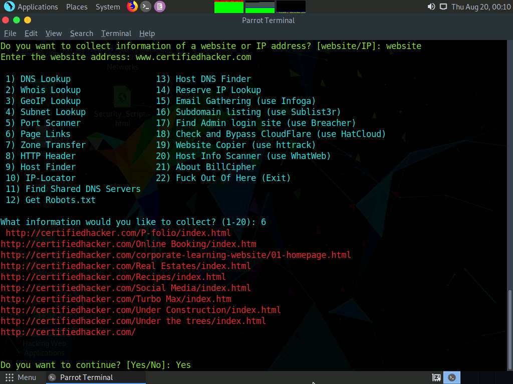Screen dimensions: 513x384
Task: Click the Social Media/index.html URL
Action: click(126, 288)
